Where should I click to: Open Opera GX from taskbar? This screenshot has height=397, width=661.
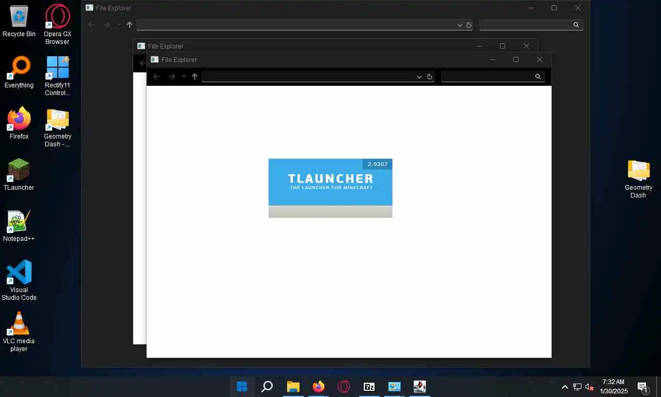click(x=343, y=387)
